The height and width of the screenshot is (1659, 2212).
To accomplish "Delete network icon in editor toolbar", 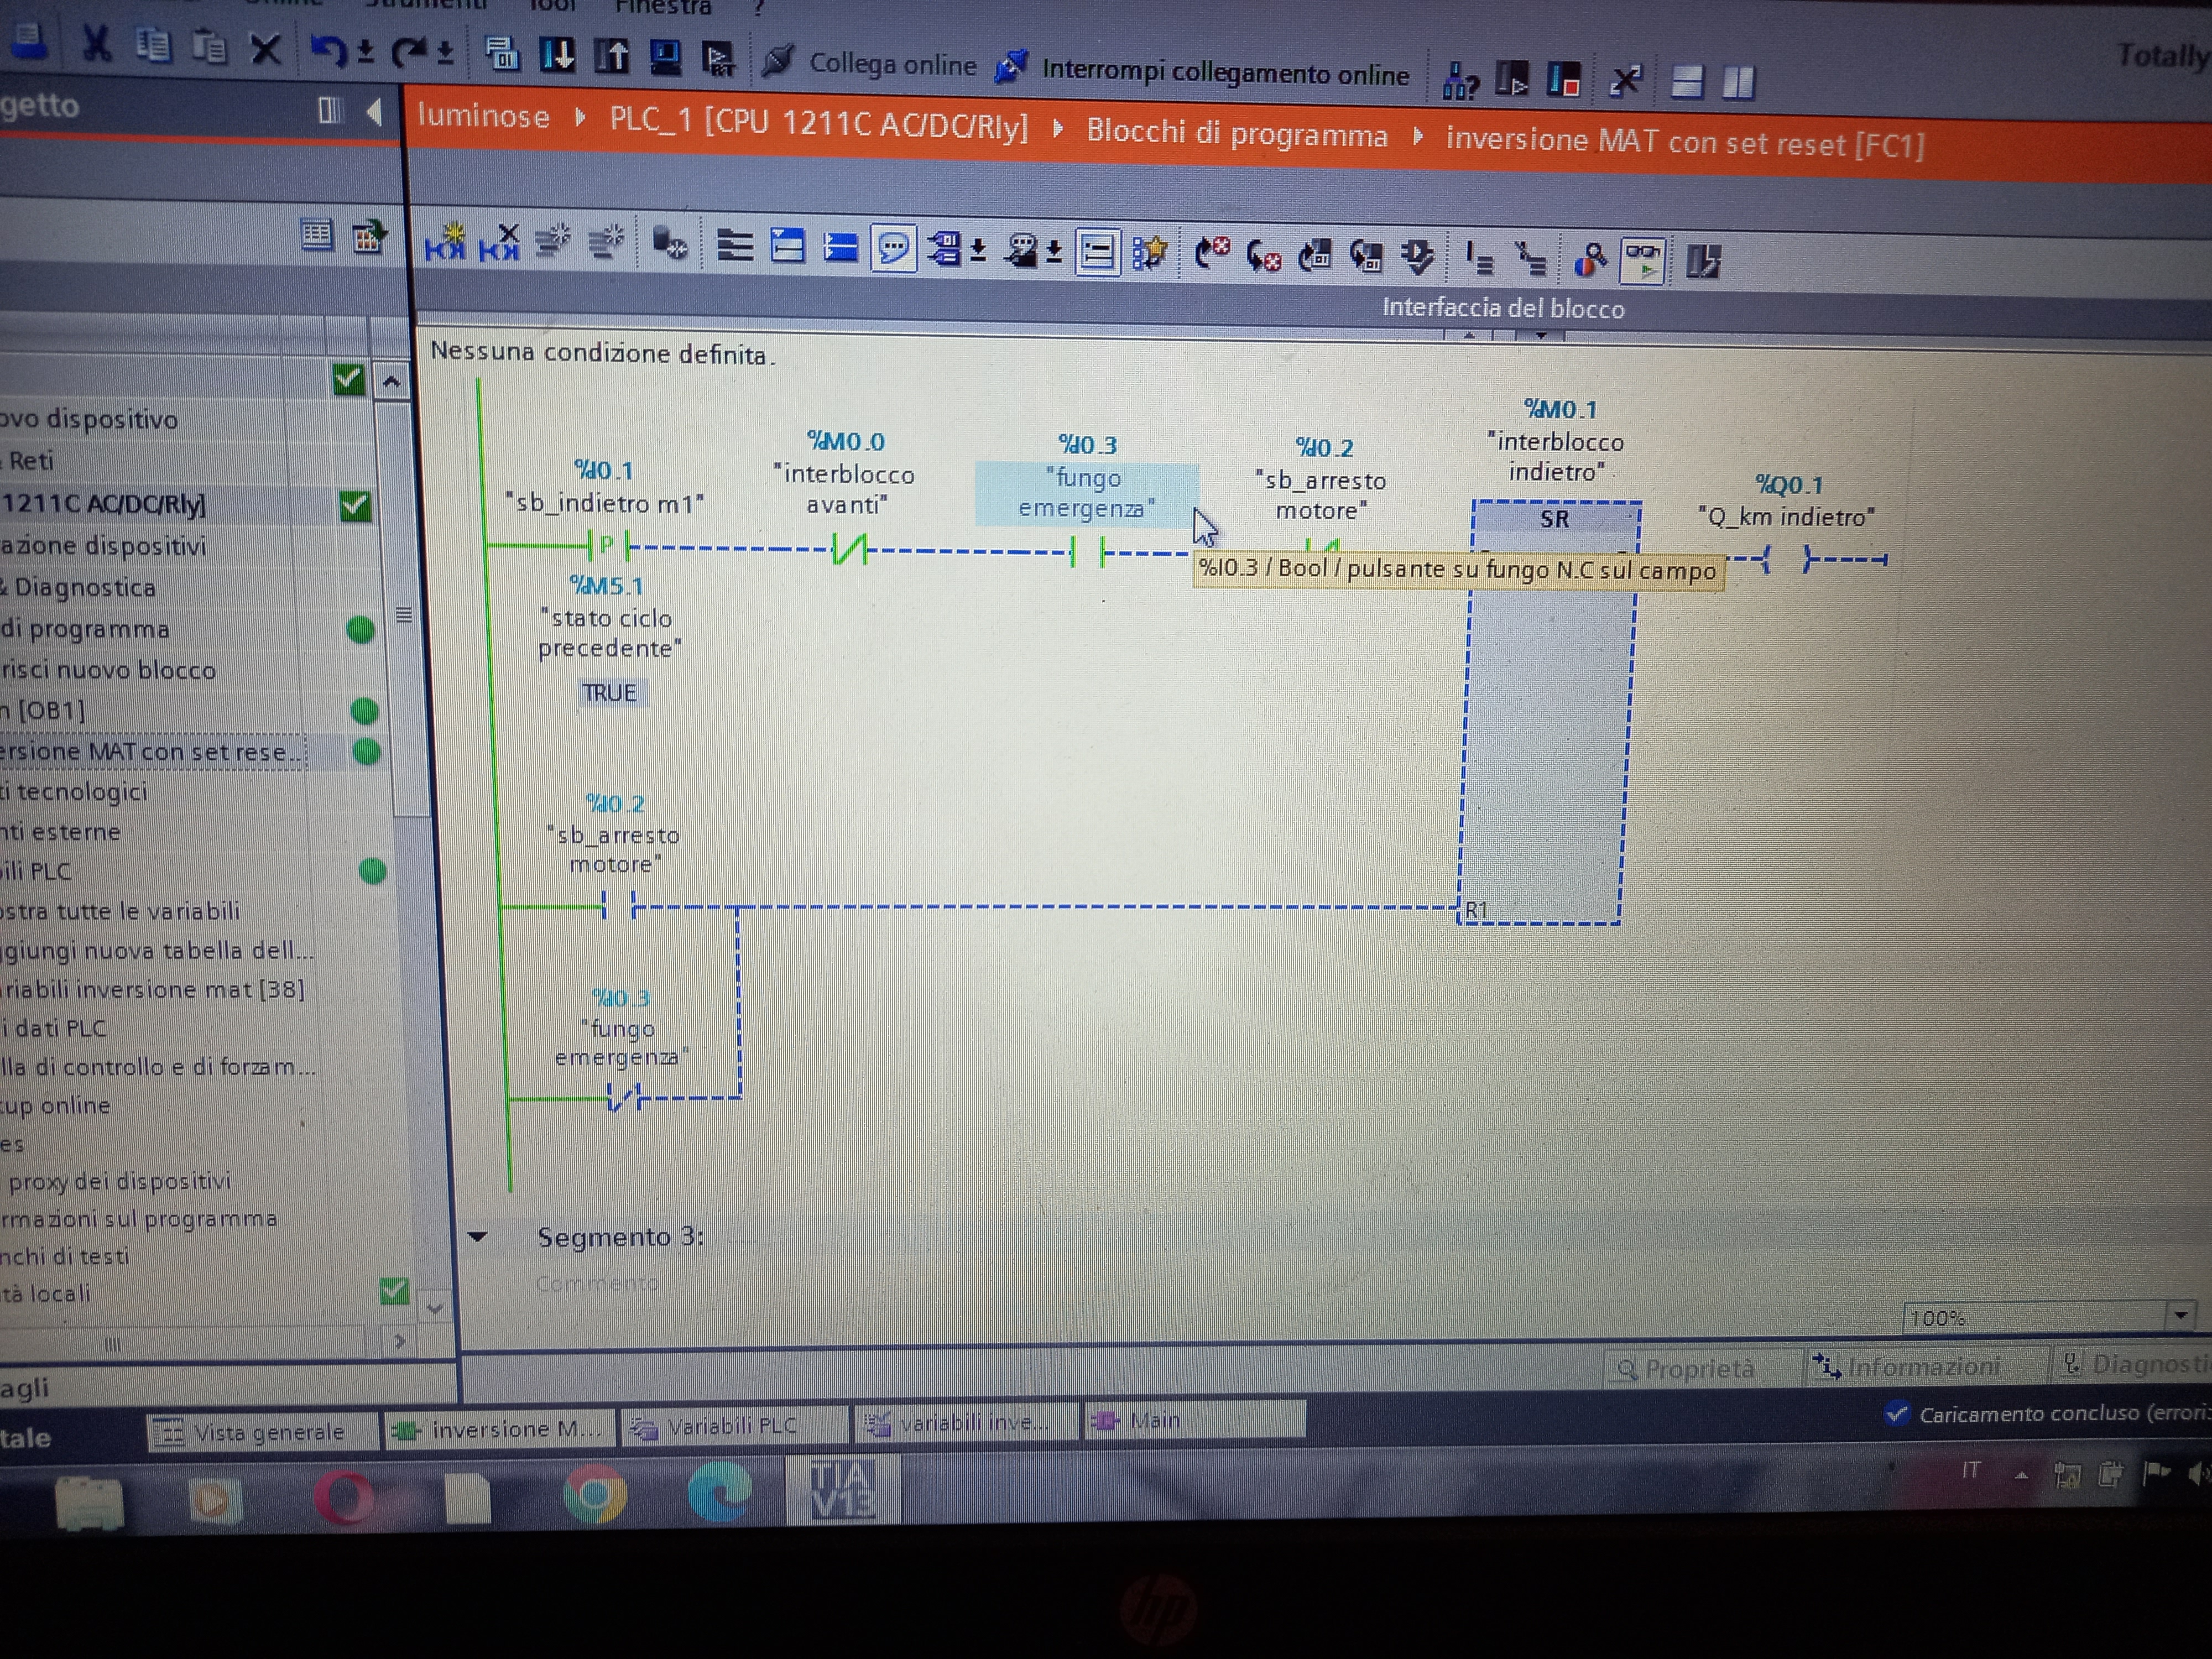I will coord(499,243).
